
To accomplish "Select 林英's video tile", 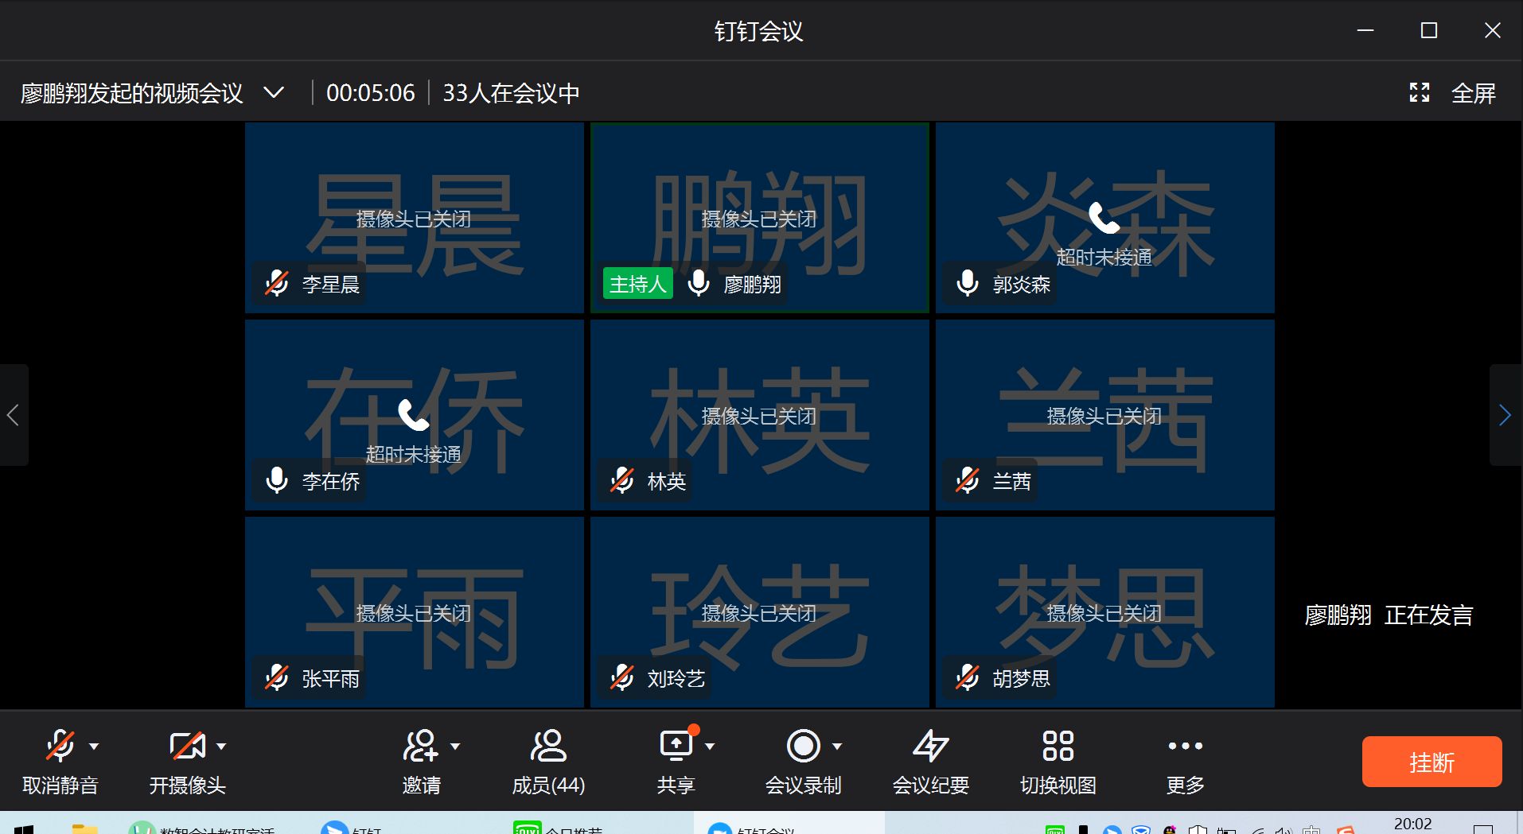I will click(x=760, y=415).
